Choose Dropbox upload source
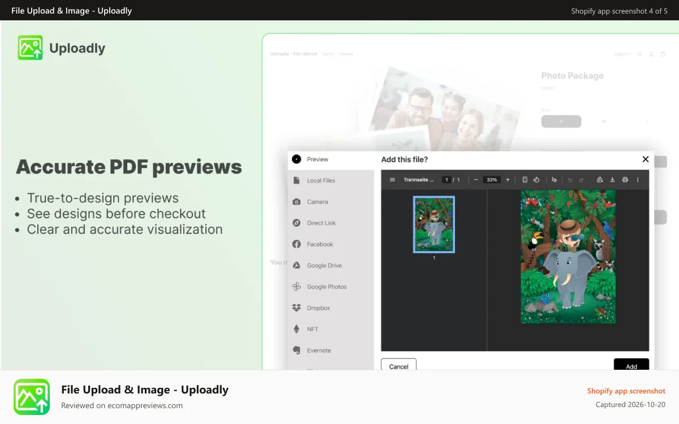The height and width of the screenshot is (424, 679). coord(331,308)
